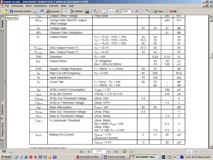Image resolution: width=213 pixels, height=160 pixels.
Task: Click the Fit Page height icon
Action: (x=104, y=11)
